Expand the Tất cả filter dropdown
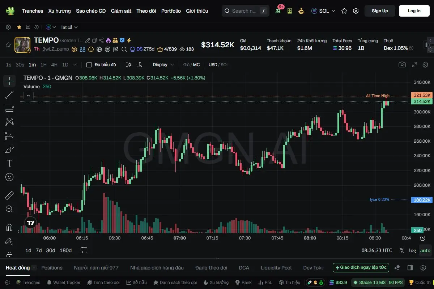 pyautogui.click(x=69, y=27)
